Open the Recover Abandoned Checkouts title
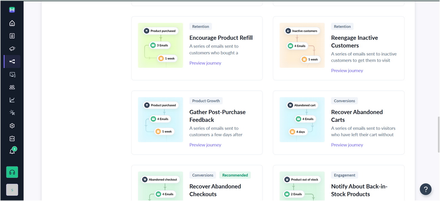Image resolution: width=440 pixels, height=201 pixels. [x=215, y=190]
